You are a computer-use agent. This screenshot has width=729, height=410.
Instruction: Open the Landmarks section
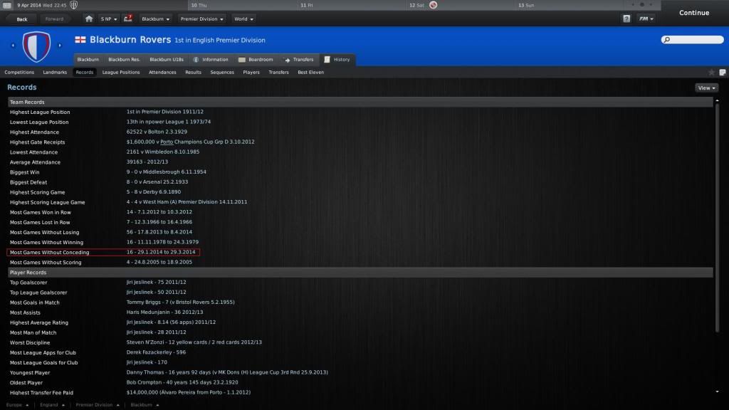coord(55,73)
